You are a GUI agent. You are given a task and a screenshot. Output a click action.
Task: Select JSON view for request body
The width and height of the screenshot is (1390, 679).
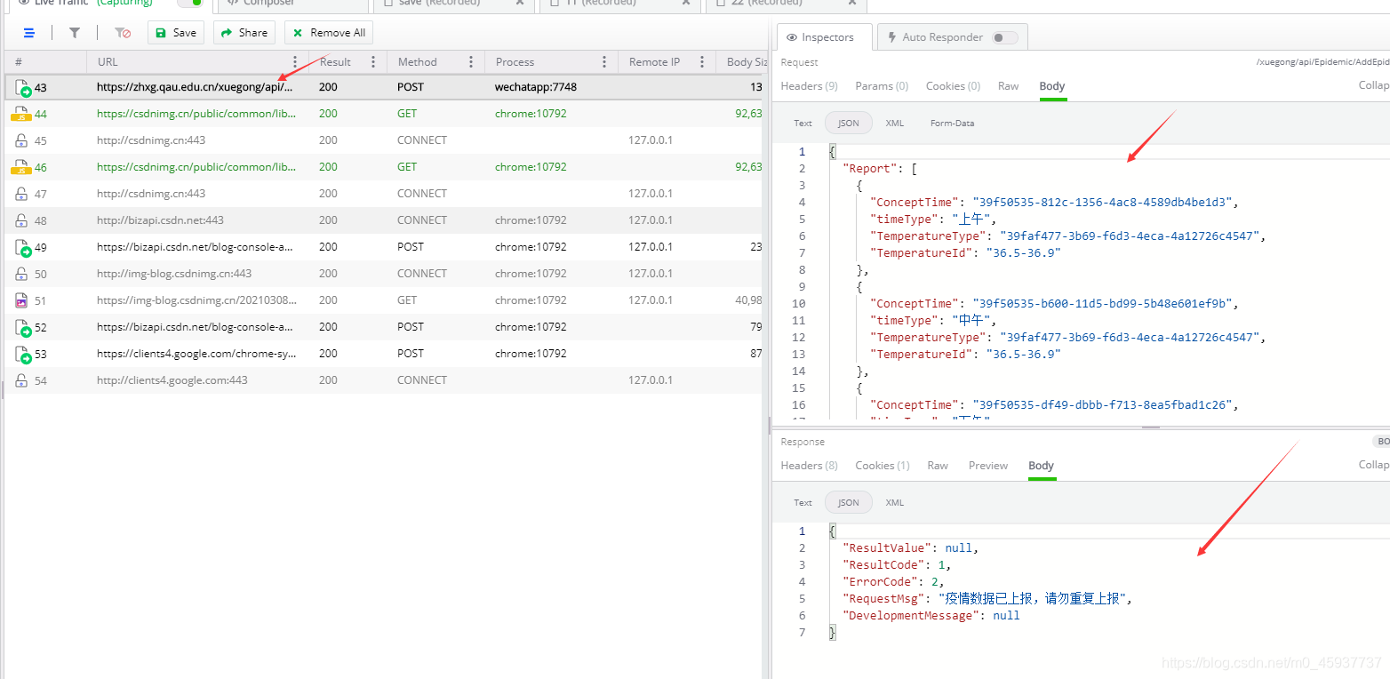coord(849,124)
